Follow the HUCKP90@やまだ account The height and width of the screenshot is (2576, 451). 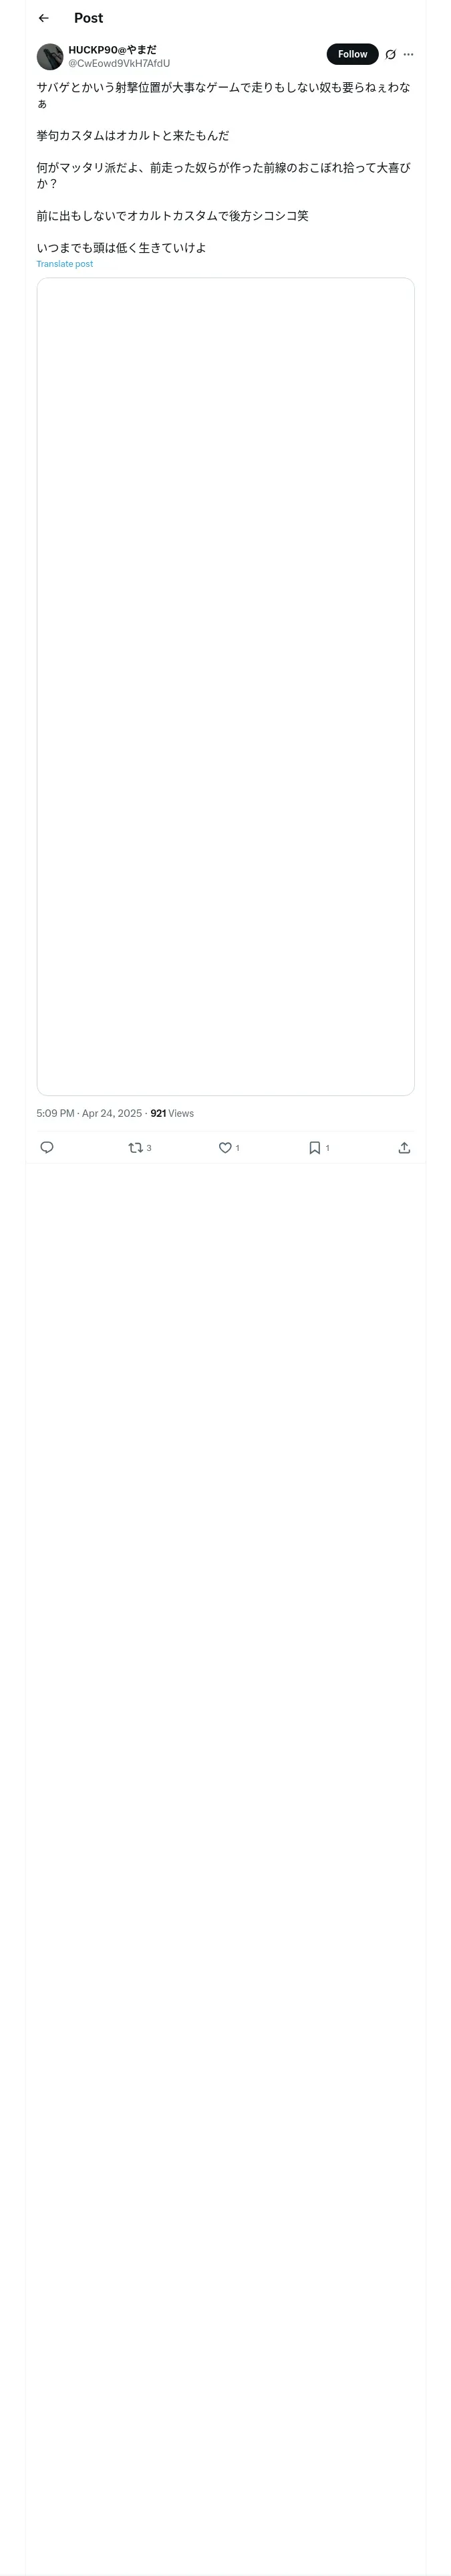pos(352,54)
